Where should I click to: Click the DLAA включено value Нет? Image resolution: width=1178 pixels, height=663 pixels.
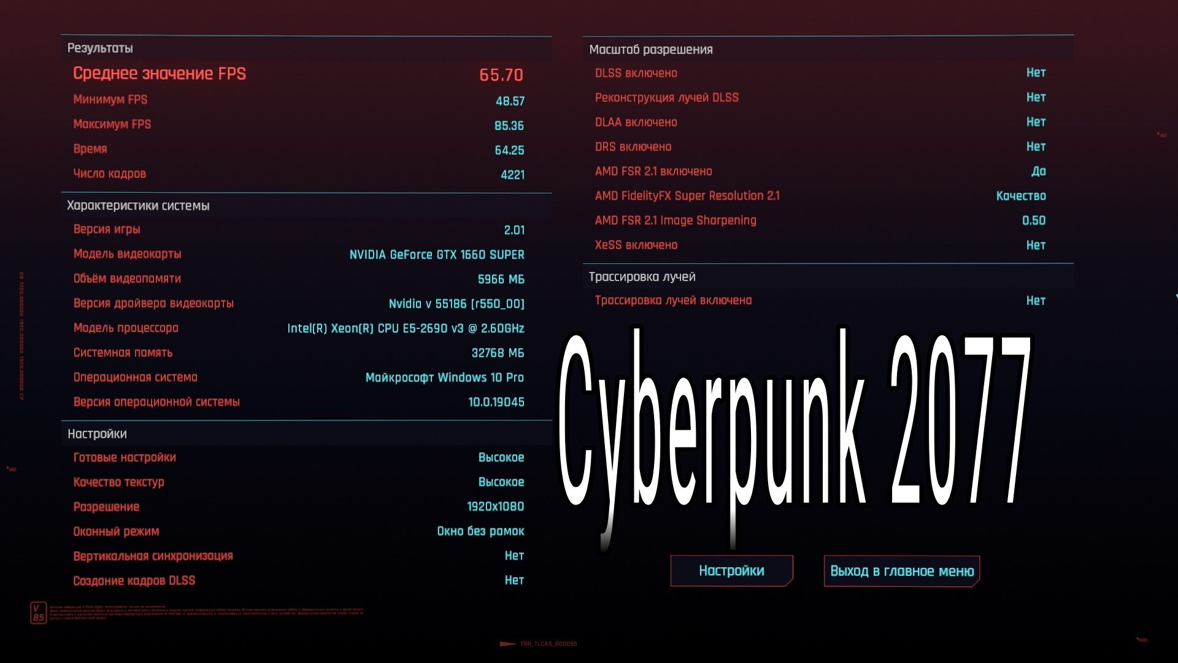coord(1036,122)
